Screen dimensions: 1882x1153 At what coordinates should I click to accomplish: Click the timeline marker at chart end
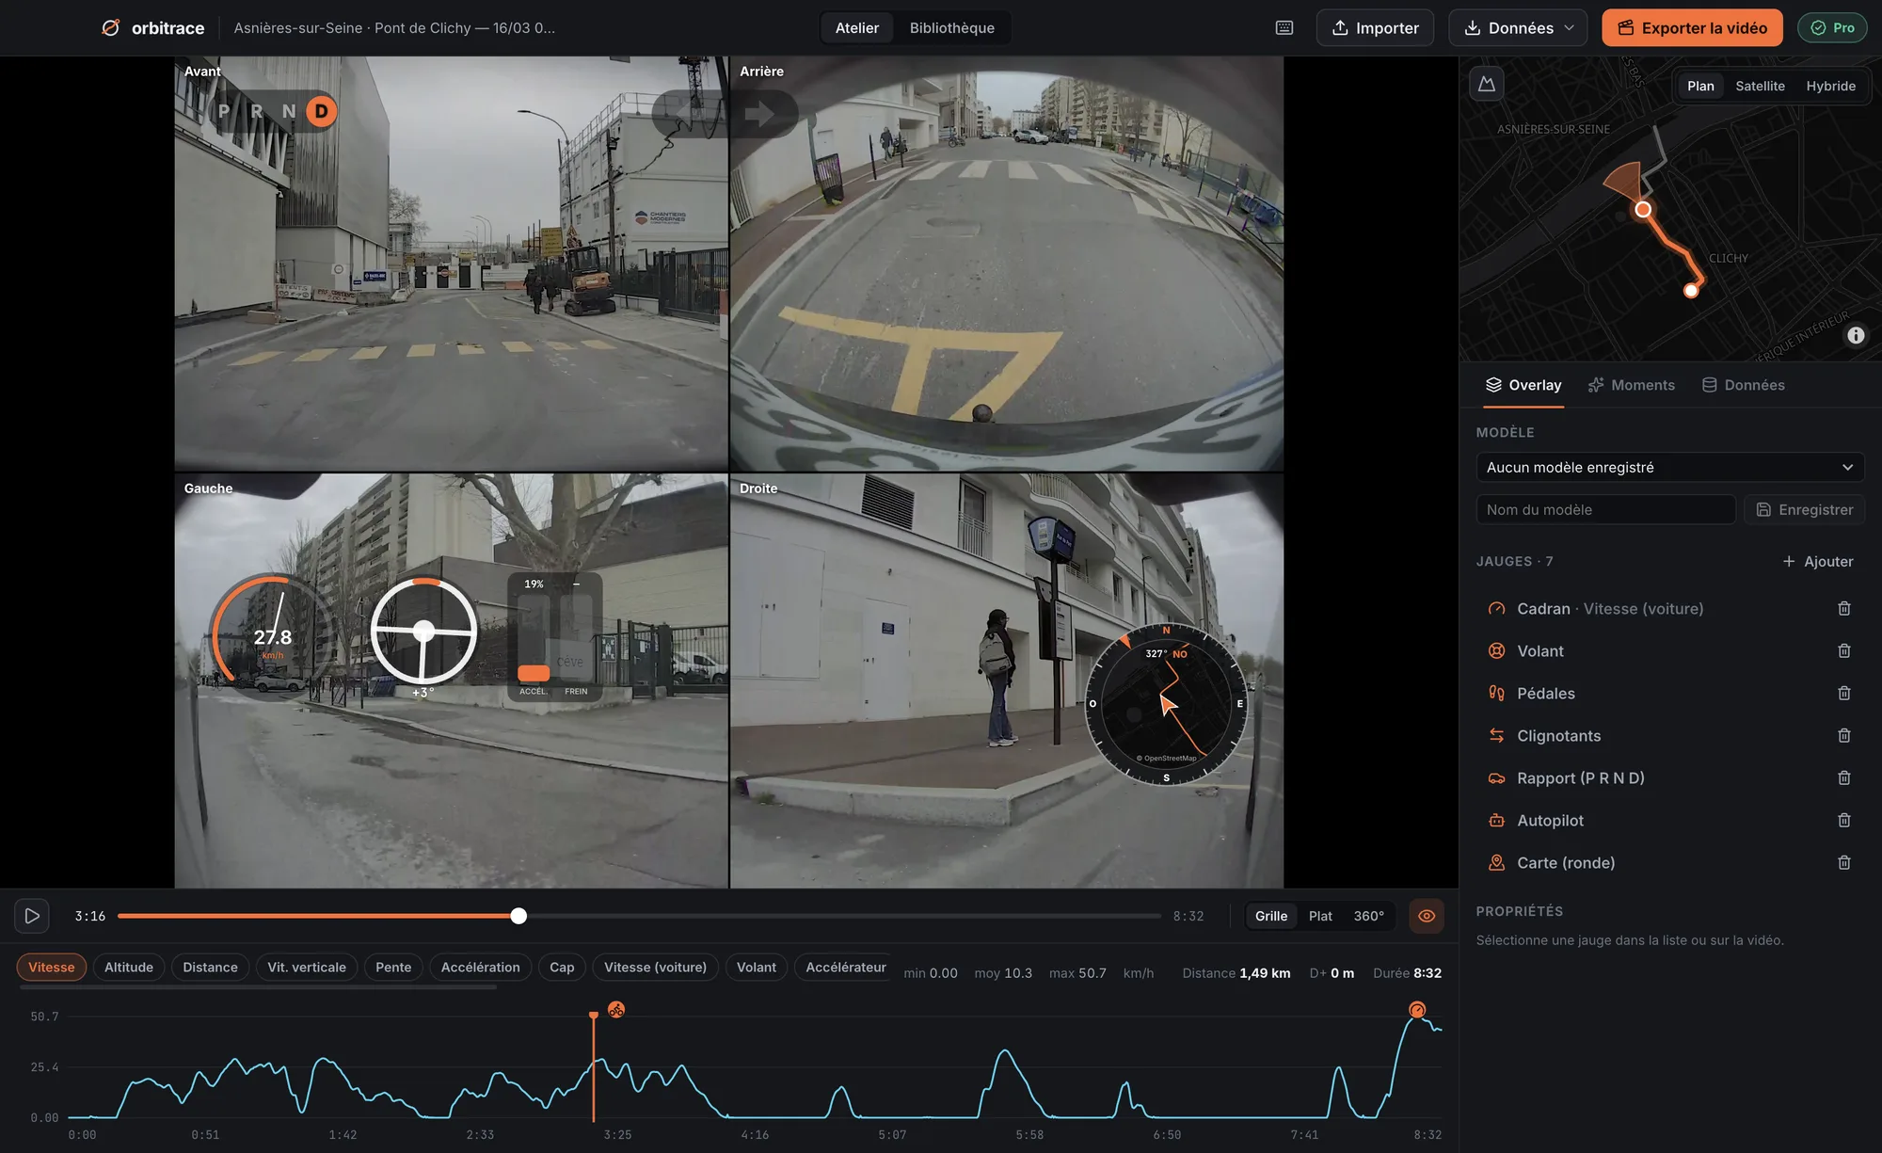[x=1416, y=1010]
